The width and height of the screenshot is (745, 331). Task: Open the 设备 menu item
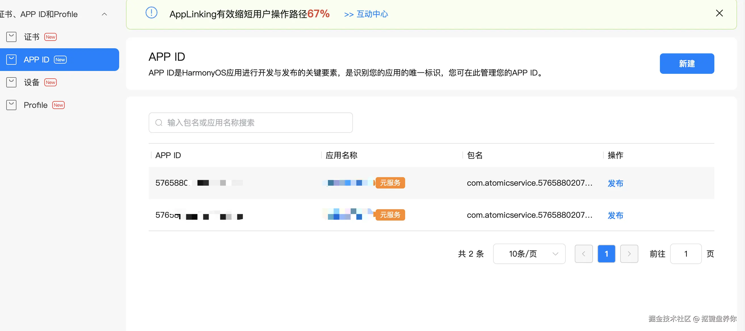[x=31, y=82]
